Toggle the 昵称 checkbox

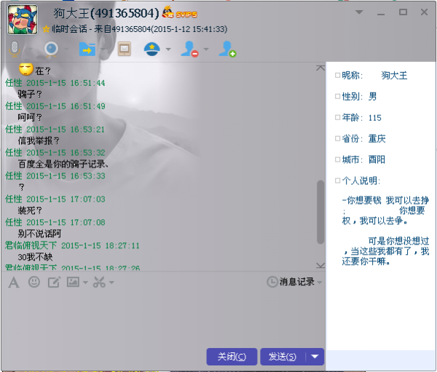pos(337,75)
